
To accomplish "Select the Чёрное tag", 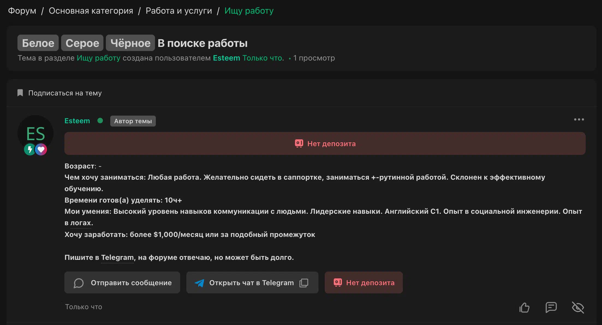I will pyautogui.click(x=130, y=43).
